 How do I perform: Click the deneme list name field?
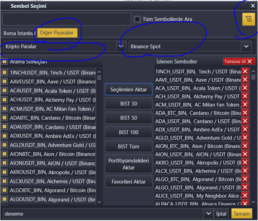pos(103,214)
